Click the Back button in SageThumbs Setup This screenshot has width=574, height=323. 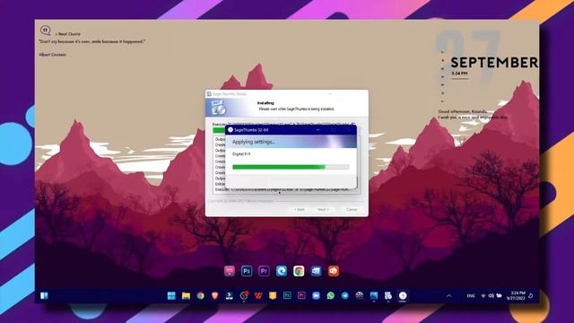pos(300,209)
